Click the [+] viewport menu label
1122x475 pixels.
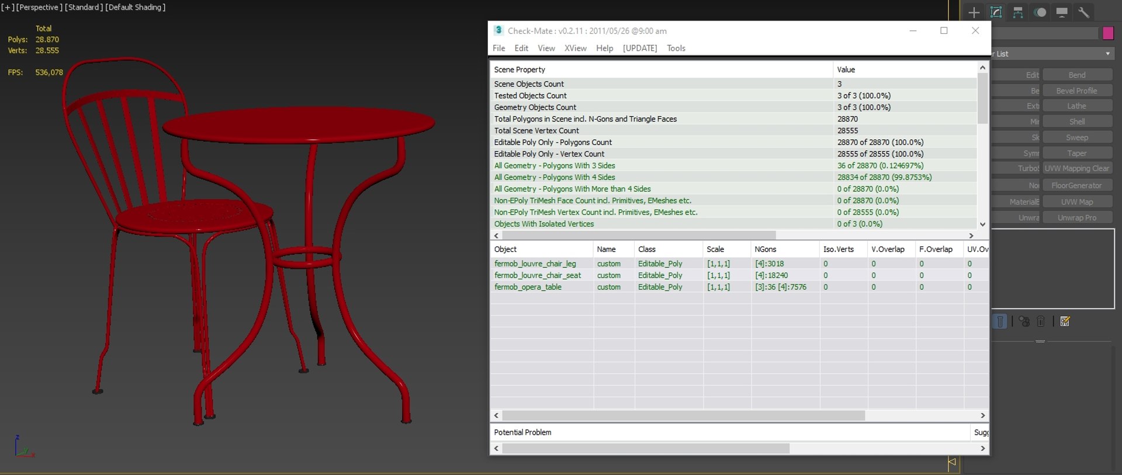pyautogui.click(x=8, y=7)
